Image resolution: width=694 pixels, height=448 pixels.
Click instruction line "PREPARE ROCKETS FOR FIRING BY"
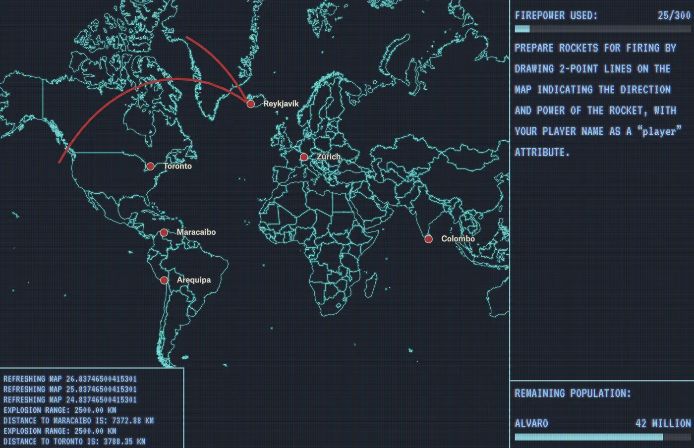click(595, 48)
